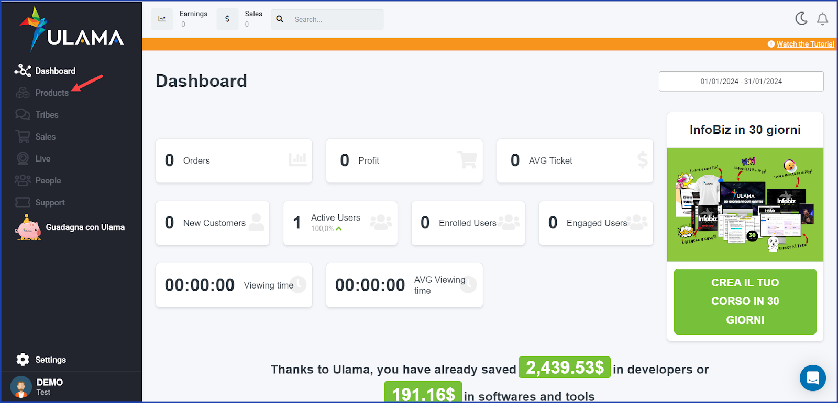Click the piggy bank icon

(x=28, y=228)
